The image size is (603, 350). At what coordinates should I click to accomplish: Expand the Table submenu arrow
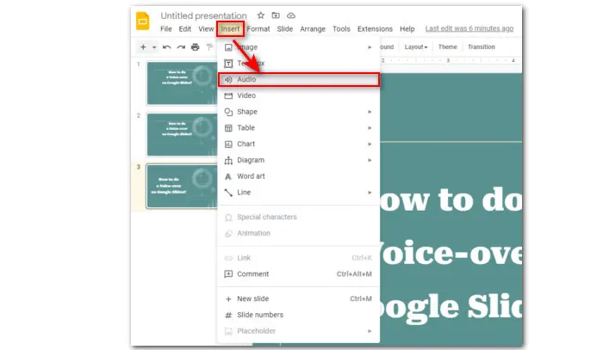(370, 128)
